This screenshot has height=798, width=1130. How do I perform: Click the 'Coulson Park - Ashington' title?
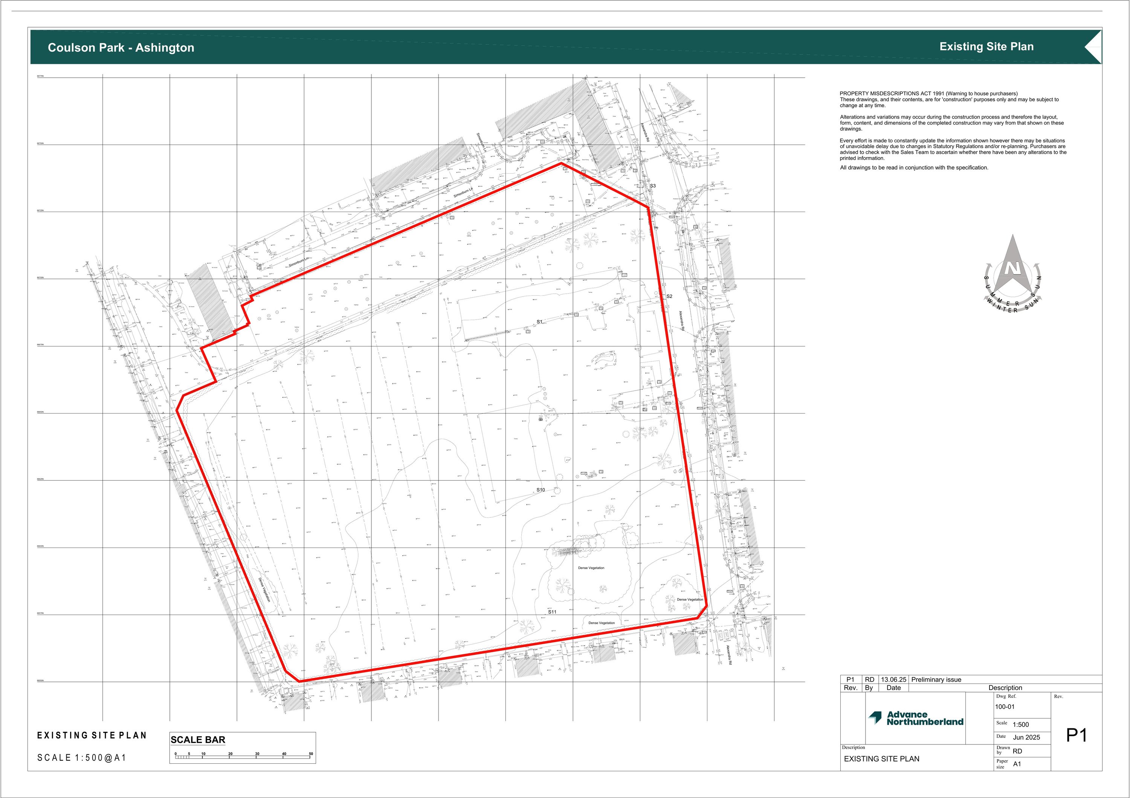pos(121,48)
